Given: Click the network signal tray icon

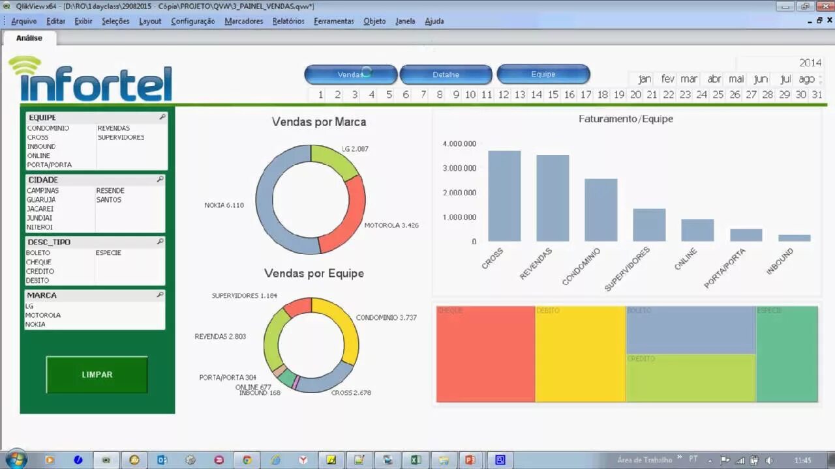Looking at the screenshot, I should pyautogui.click(x=740, y=460).
